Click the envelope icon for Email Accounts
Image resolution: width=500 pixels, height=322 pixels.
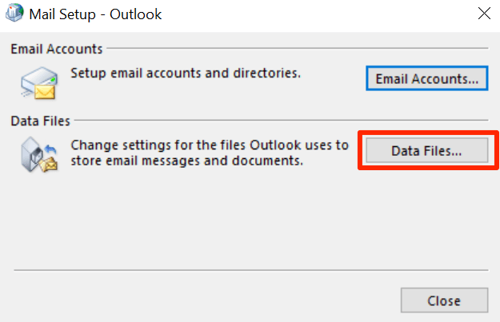(38, 80)
